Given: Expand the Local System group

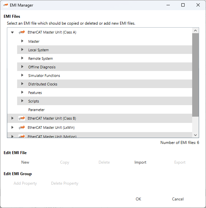Looking at the screenshot, I should [22, 50].
